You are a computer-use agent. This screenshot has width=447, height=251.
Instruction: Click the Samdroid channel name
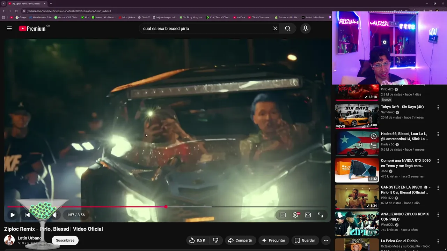(388, 112)
